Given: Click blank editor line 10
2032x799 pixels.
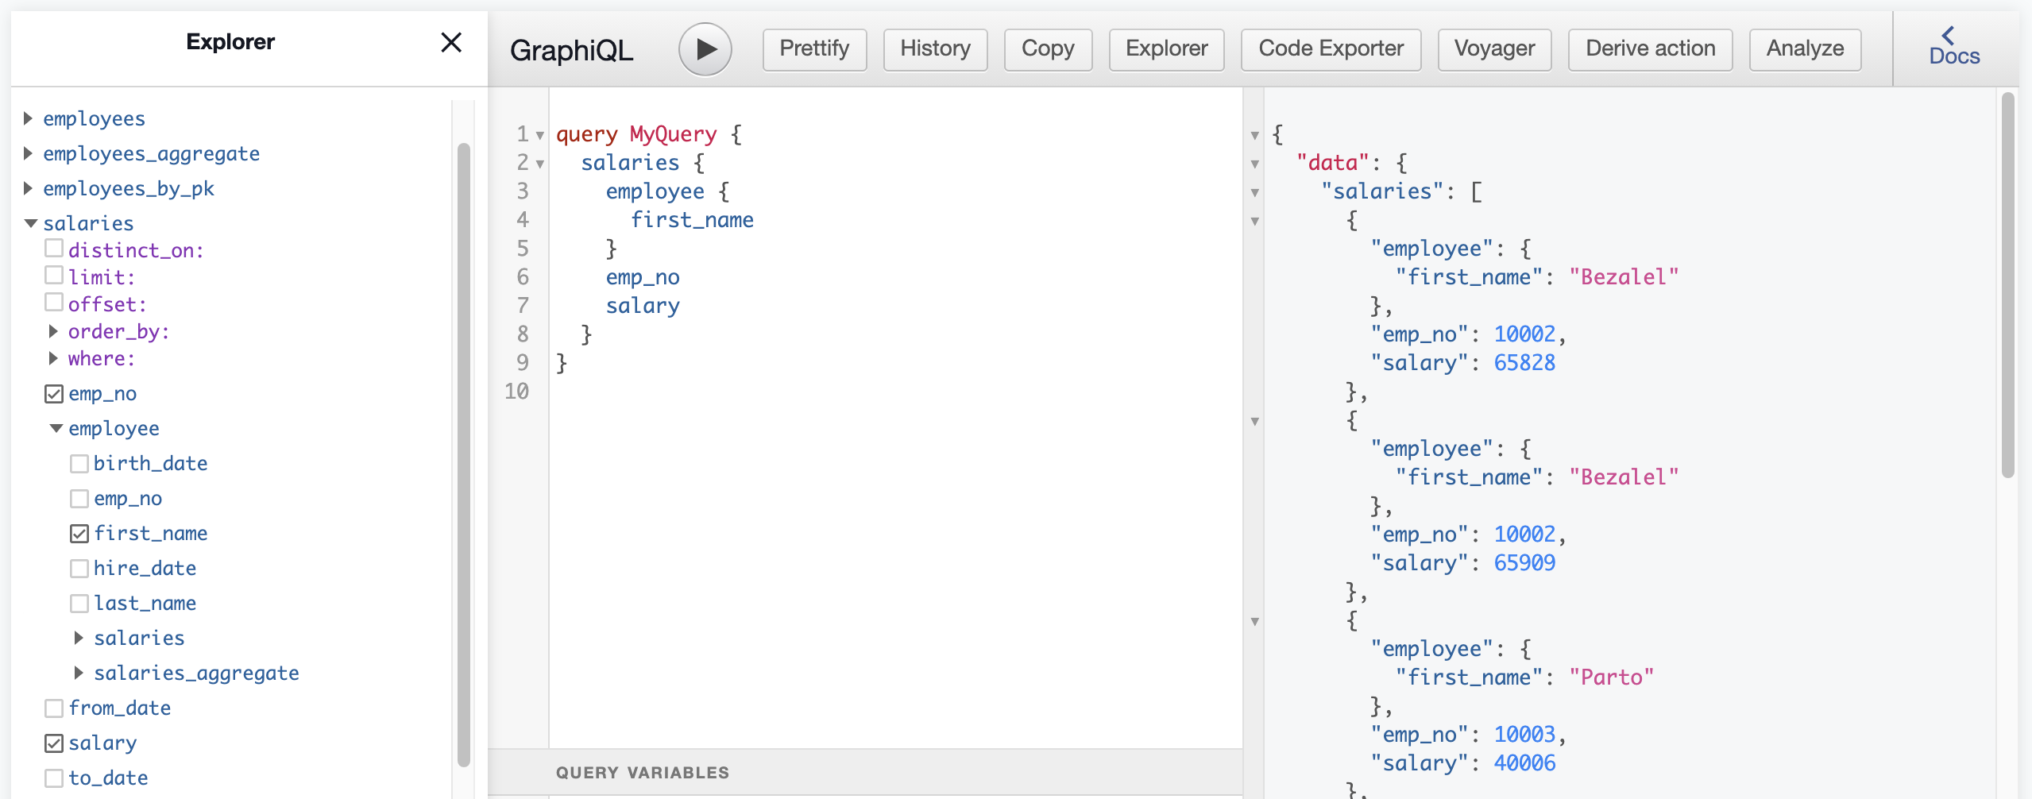Looking at the screenshot, I should point(895,392).
